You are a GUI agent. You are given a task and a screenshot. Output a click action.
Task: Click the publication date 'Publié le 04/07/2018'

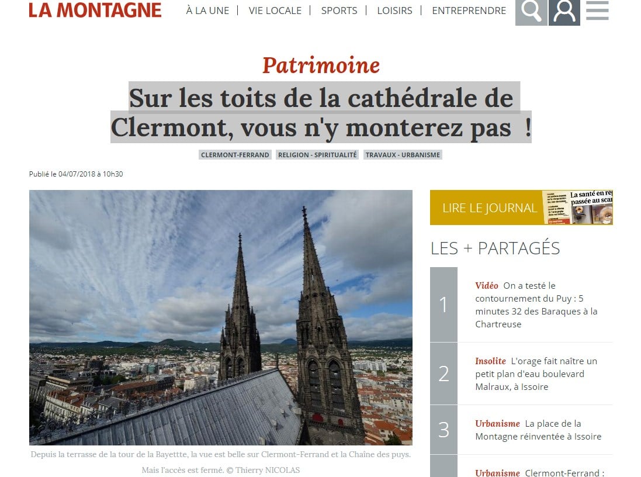click(x=76, y=174)
